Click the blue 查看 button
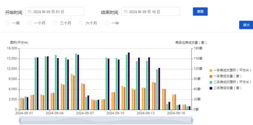This screenshot has height=125, width=253. (x=200, y=12)
